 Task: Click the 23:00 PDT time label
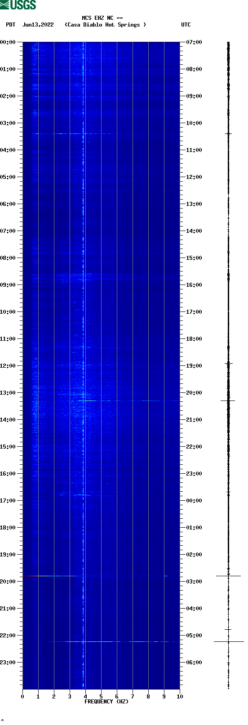(8, 663)
